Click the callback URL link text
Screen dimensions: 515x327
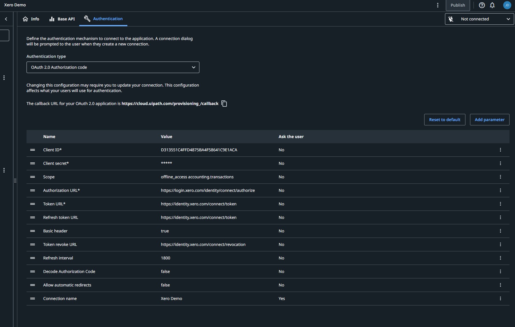point(170,104)
